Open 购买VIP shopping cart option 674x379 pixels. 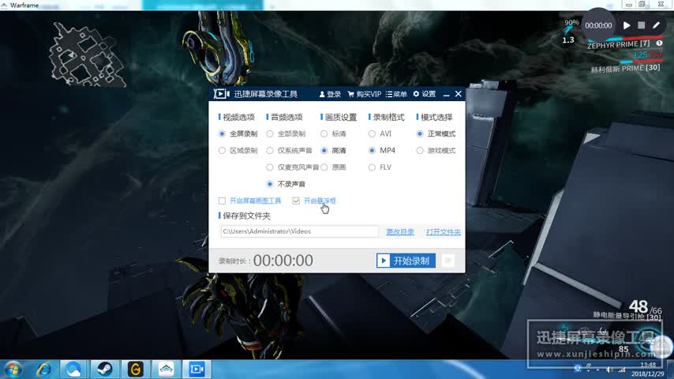point(364,94)
